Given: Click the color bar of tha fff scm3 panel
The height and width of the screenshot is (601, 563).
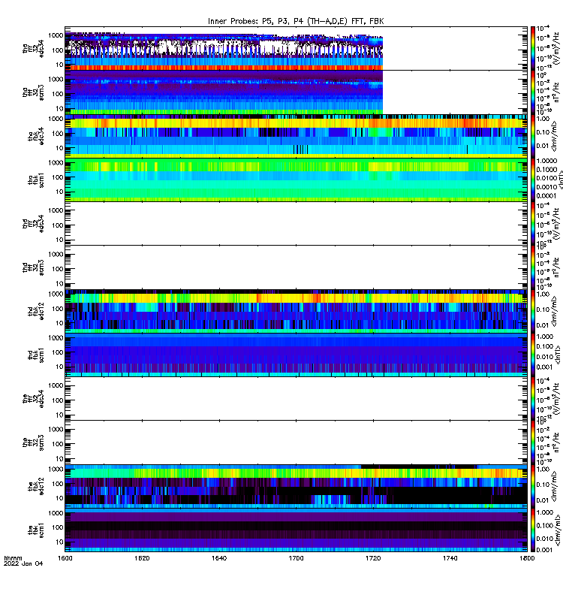Looking at the screenshot, I should 533,92.
